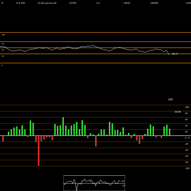Click the RSI 70 level axis label

3,44
